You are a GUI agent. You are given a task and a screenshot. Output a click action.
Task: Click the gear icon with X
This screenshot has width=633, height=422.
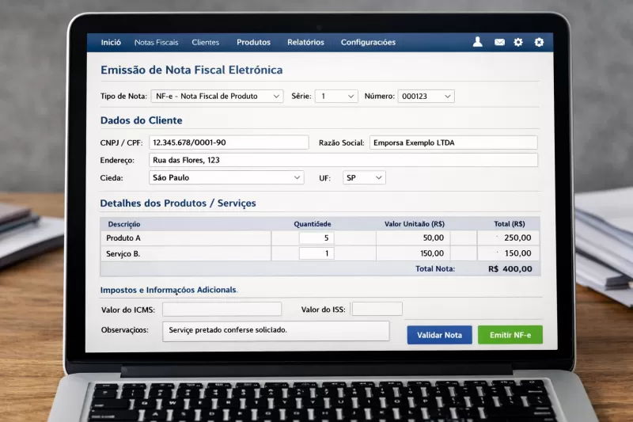539,42
